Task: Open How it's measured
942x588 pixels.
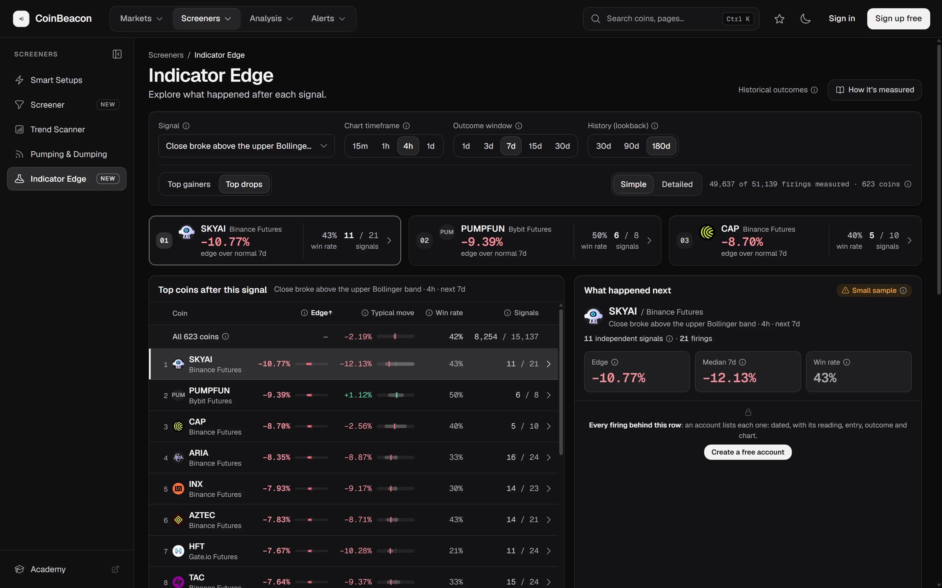Action: point(875,90)
